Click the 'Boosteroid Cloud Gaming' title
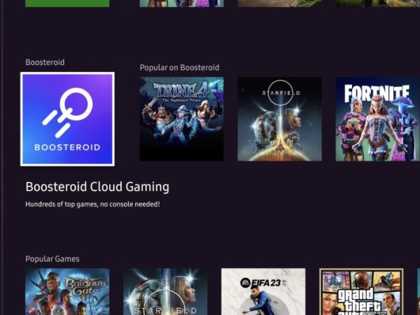This screenshot has height=315, width=420. pos(97,187)
